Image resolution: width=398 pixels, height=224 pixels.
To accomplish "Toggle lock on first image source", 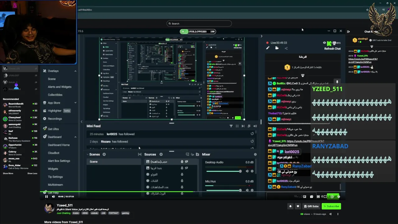I will 182,161.
